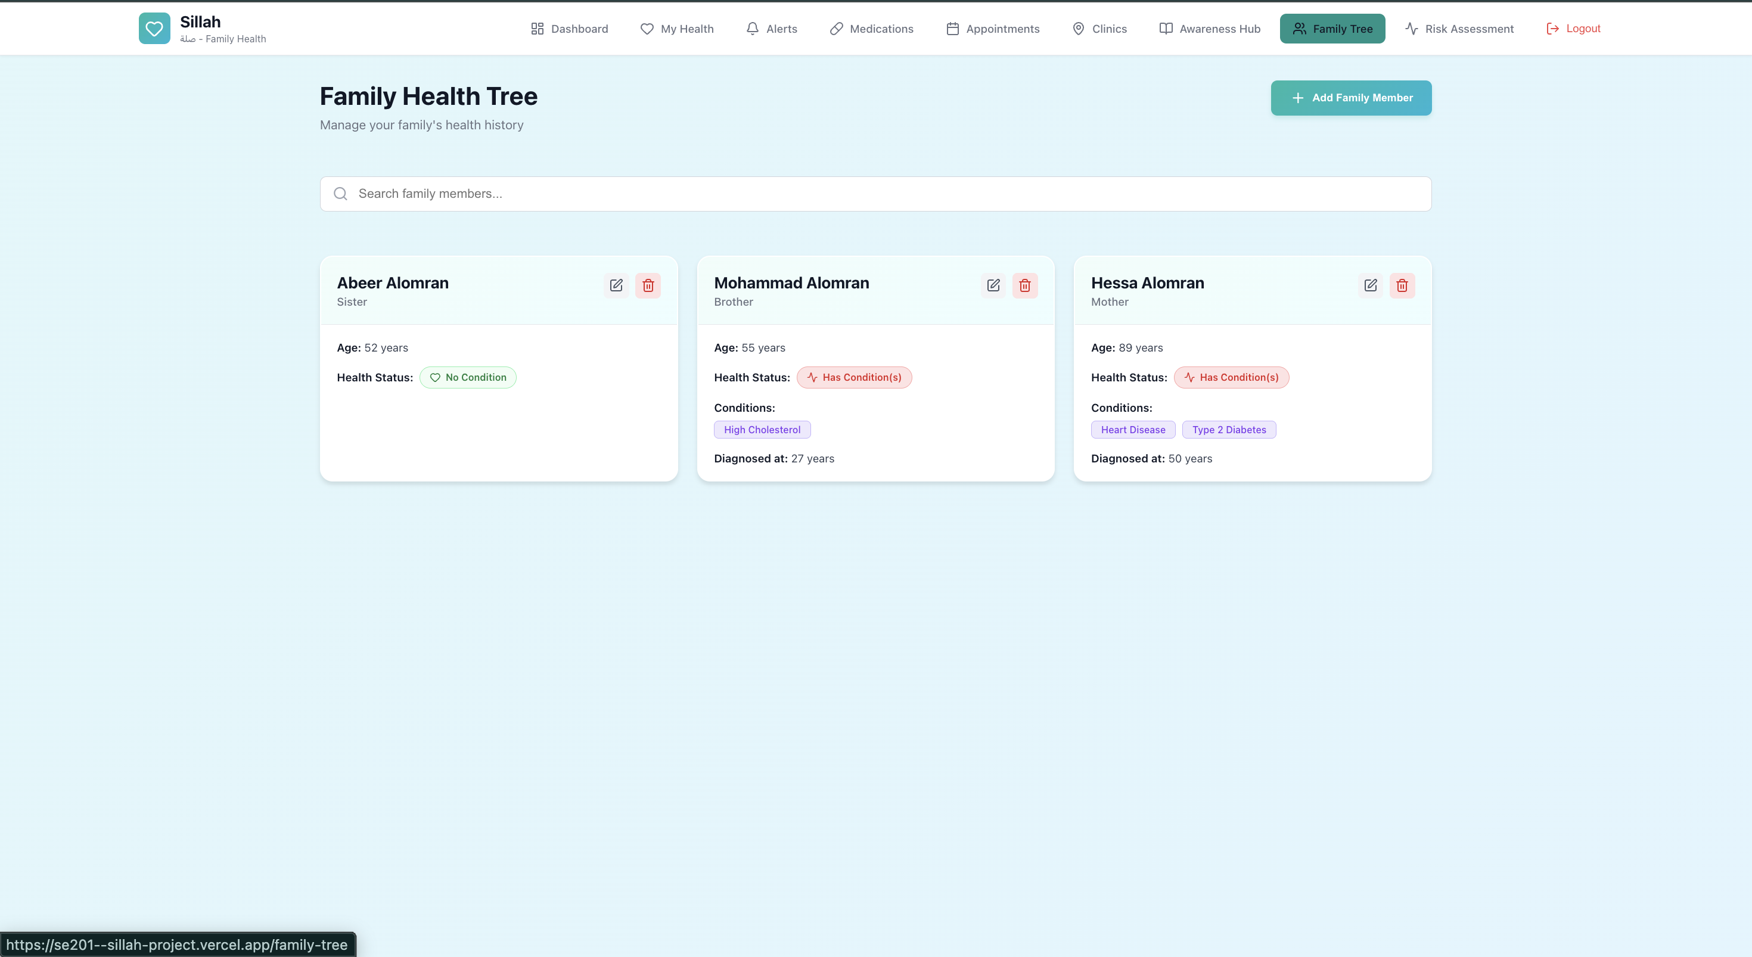
Task: Open Appointments via the calendar icon
Action: [x=952, y=29]
